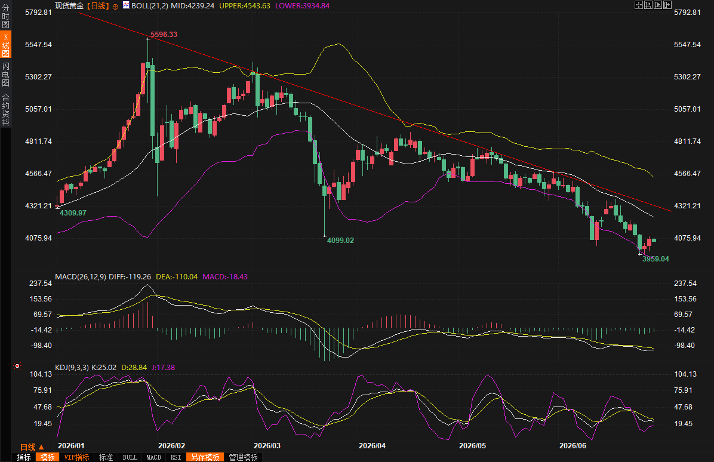The width and height of the screenshot is (714, 462).
Task: Apply the MACD template
Action: pos(153,457)
